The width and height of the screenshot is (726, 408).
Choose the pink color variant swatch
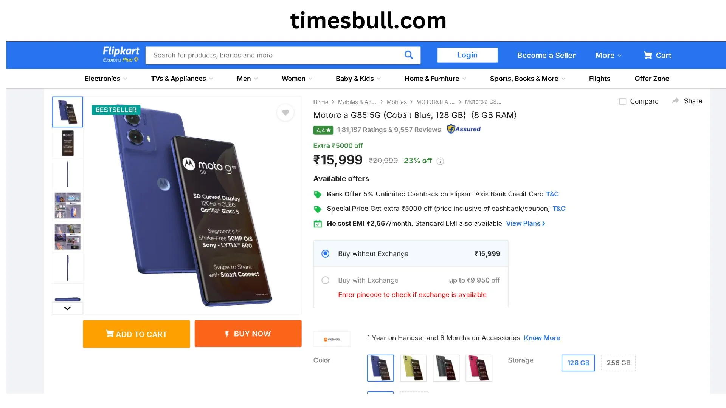[x=478, y=368]
